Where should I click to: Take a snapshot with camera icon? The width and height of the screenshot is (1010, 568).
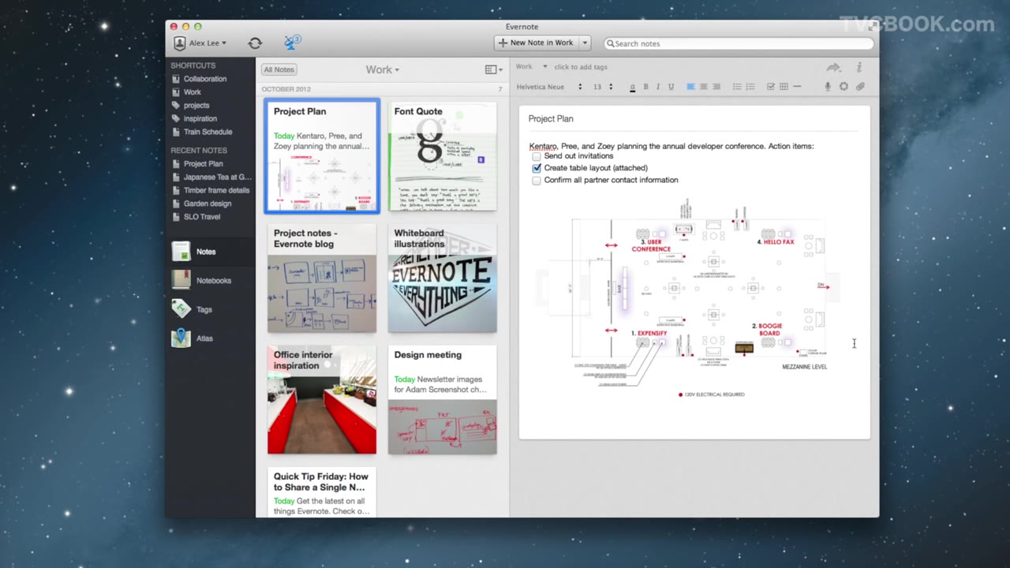[x=844, y=87]
